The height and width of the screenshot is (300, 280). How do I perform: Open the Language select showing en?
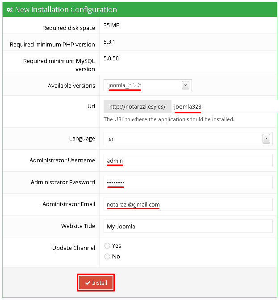point(188,139)
